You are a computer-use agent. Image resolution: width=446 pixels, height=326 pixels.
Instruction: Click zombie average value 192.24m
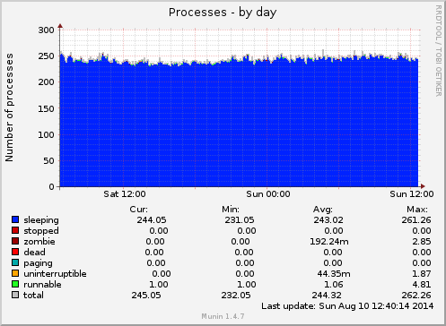pyautogui.click(x=329, y=242)
